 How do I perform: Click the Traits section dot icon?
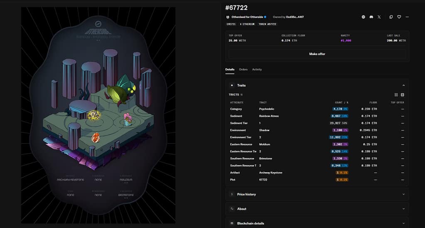tap(232, 85)
